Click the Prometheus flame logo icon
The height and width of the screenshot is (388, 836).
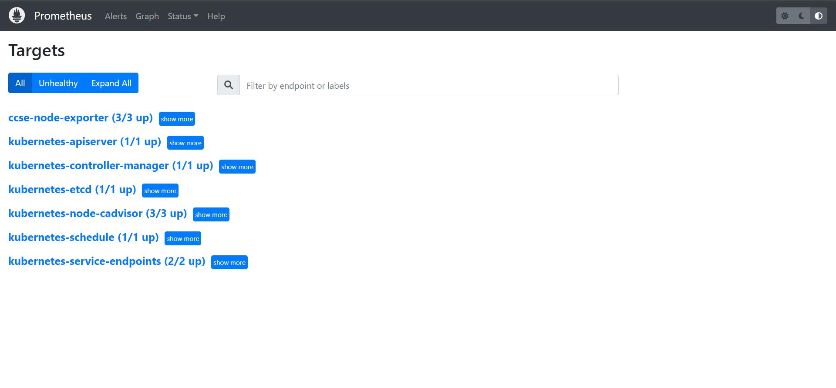pyautogui.click(x=17, y=16)
